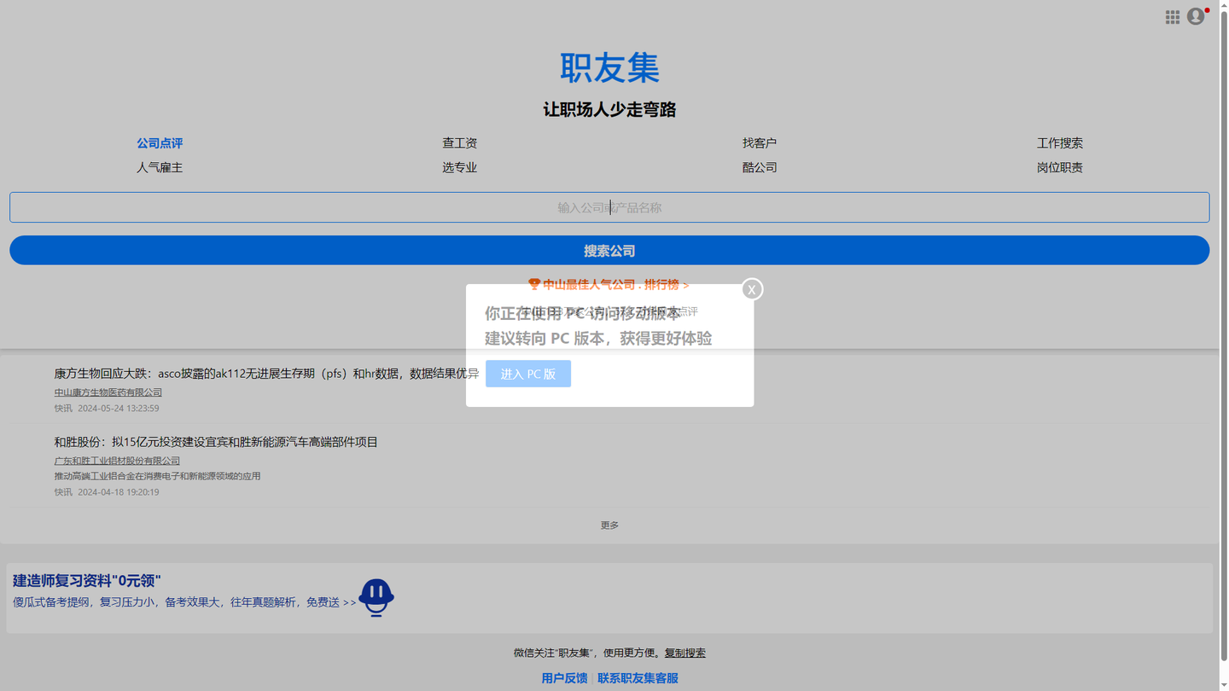The image size is (1229, 691).
Task: Select the 工作搜索 tab
Action: click(x=1059, y=143)
